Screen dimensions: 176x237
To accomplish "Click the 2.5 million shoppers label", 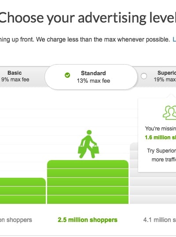I will click(x=88, y=220).
